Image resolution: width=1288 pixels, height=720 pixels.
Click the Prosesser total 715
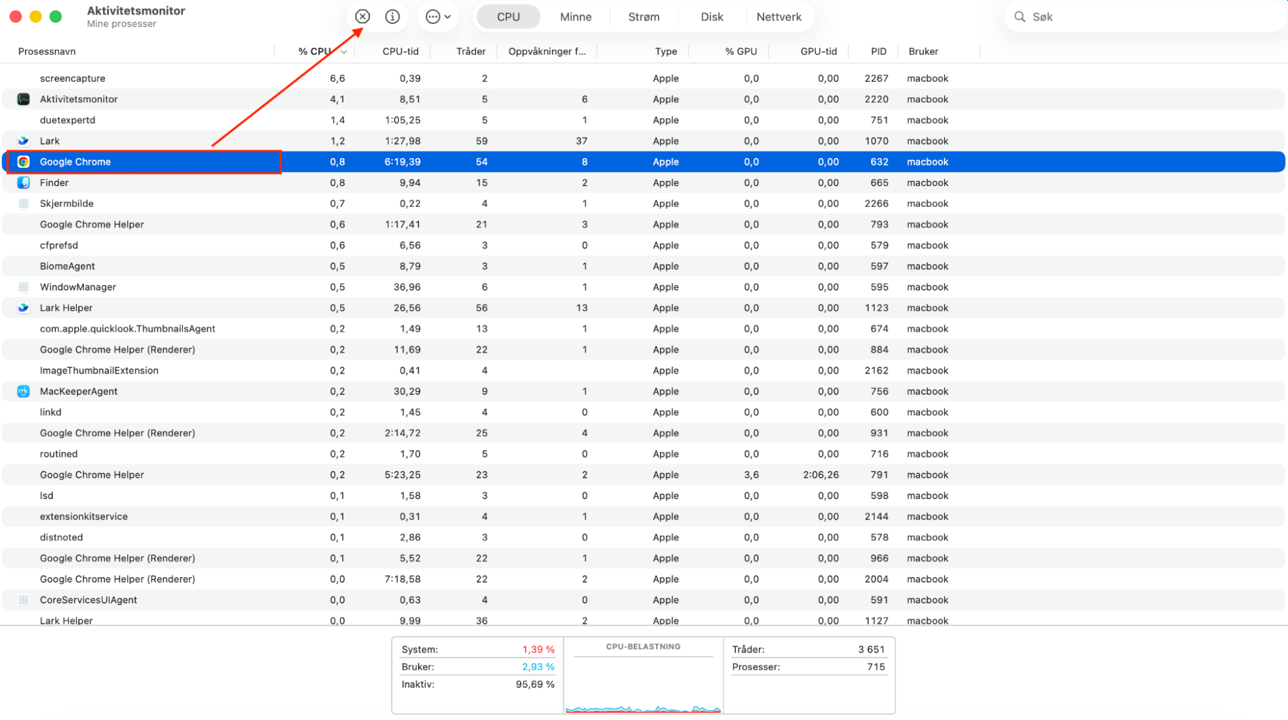[x=876, y=667]
